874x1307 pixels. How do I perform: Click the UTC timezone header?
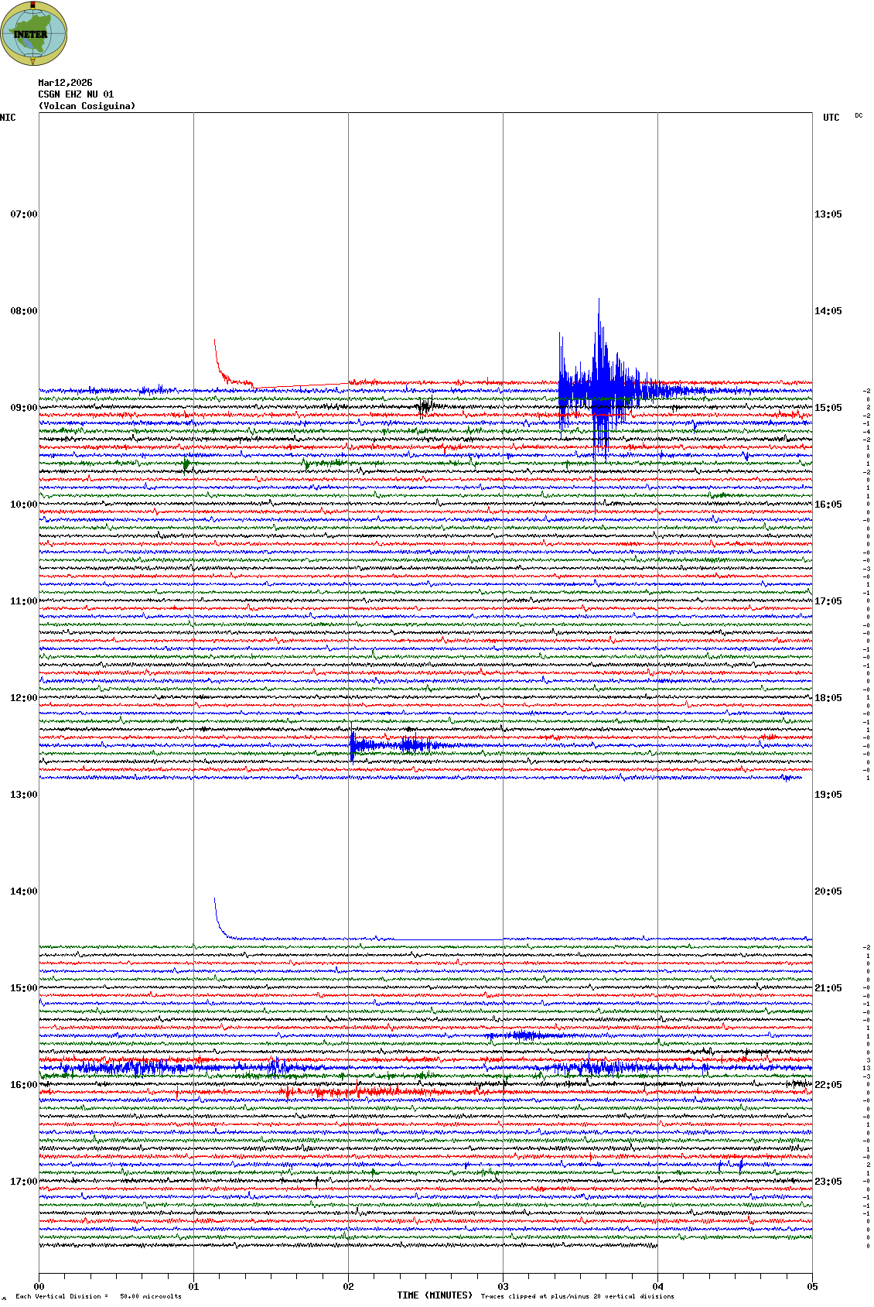831,118
